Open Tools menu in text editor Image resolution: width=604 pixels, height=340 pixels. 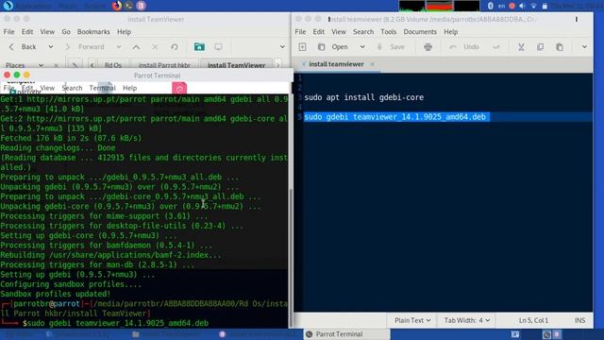388,31
